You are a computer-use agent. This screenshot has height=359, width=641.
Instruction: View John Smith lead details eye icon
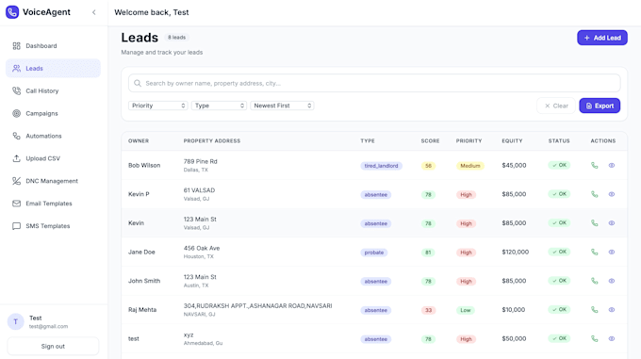click(x=612, y=281)
